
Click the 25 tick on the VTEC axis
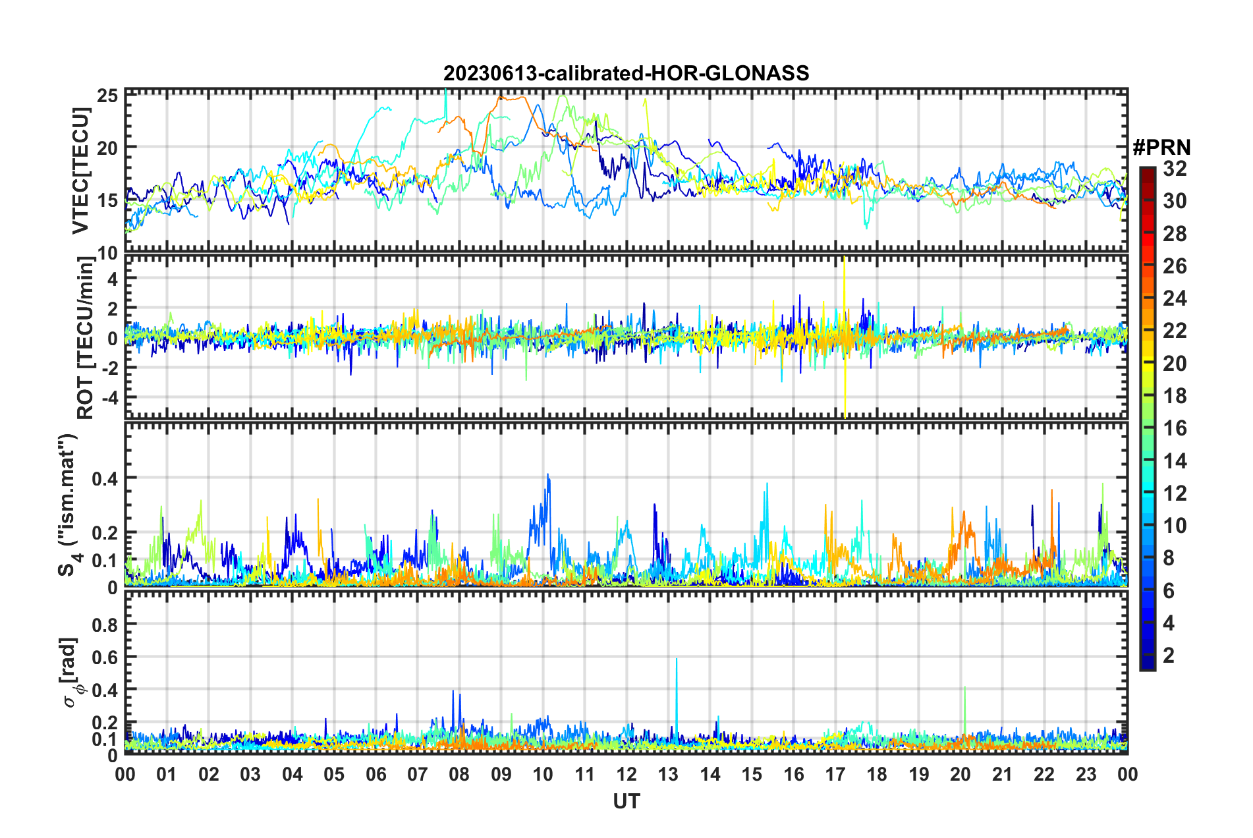click(x=108, y=96)
